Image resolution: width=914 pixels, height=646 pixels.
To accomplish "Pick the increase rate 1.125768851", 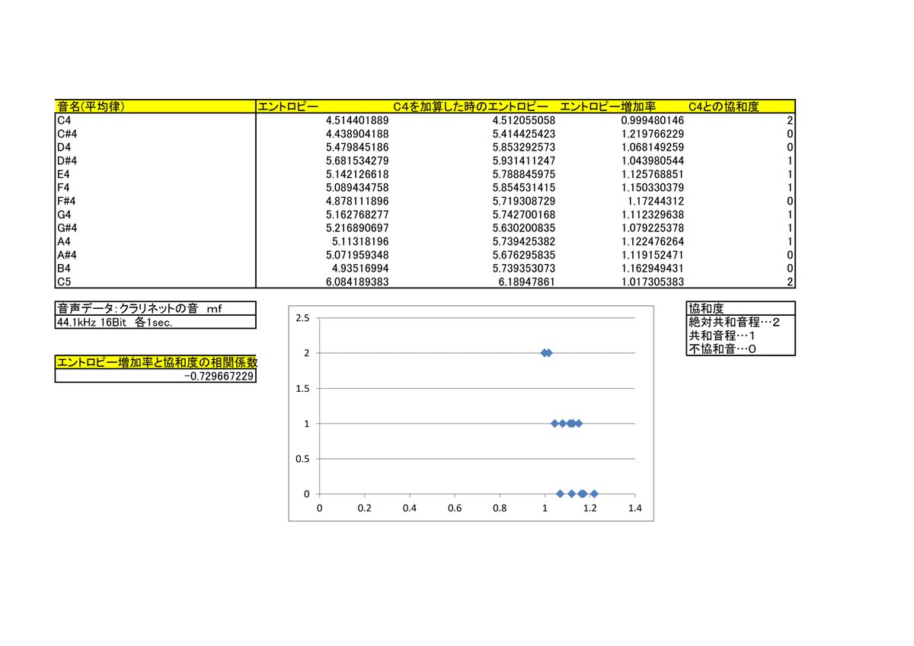I will pos(652,174).
